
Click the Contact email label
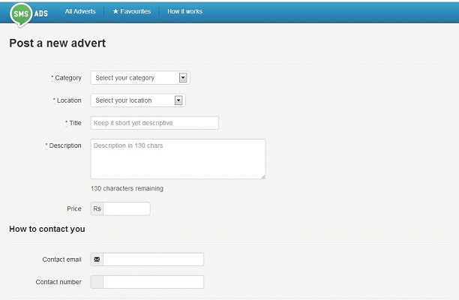tap(61, 259)
